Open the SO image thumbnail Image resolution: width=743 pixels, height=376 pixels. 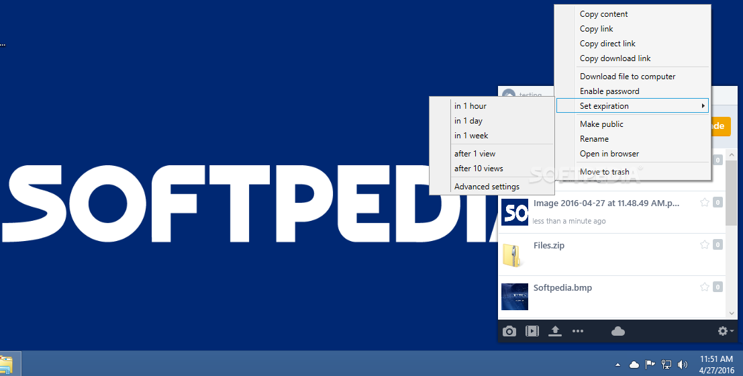point(515,212)
